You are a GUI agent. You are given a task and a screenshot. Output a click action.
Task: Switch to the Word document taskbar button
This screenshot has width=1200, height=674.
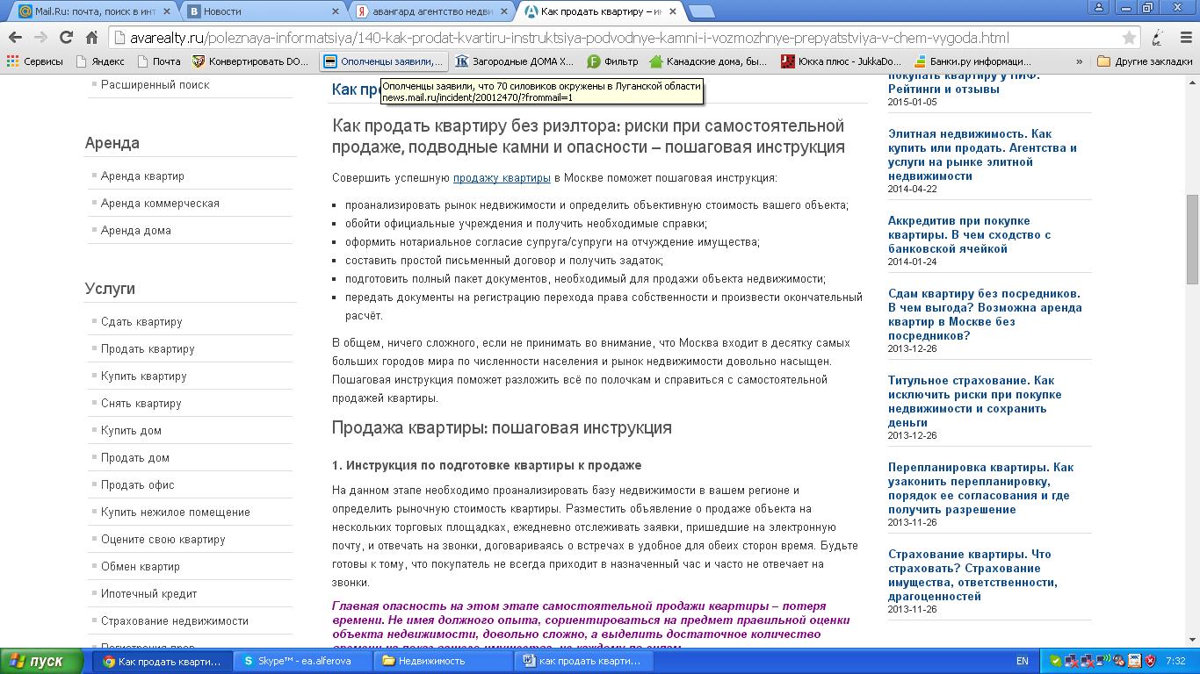coord(584,661)
